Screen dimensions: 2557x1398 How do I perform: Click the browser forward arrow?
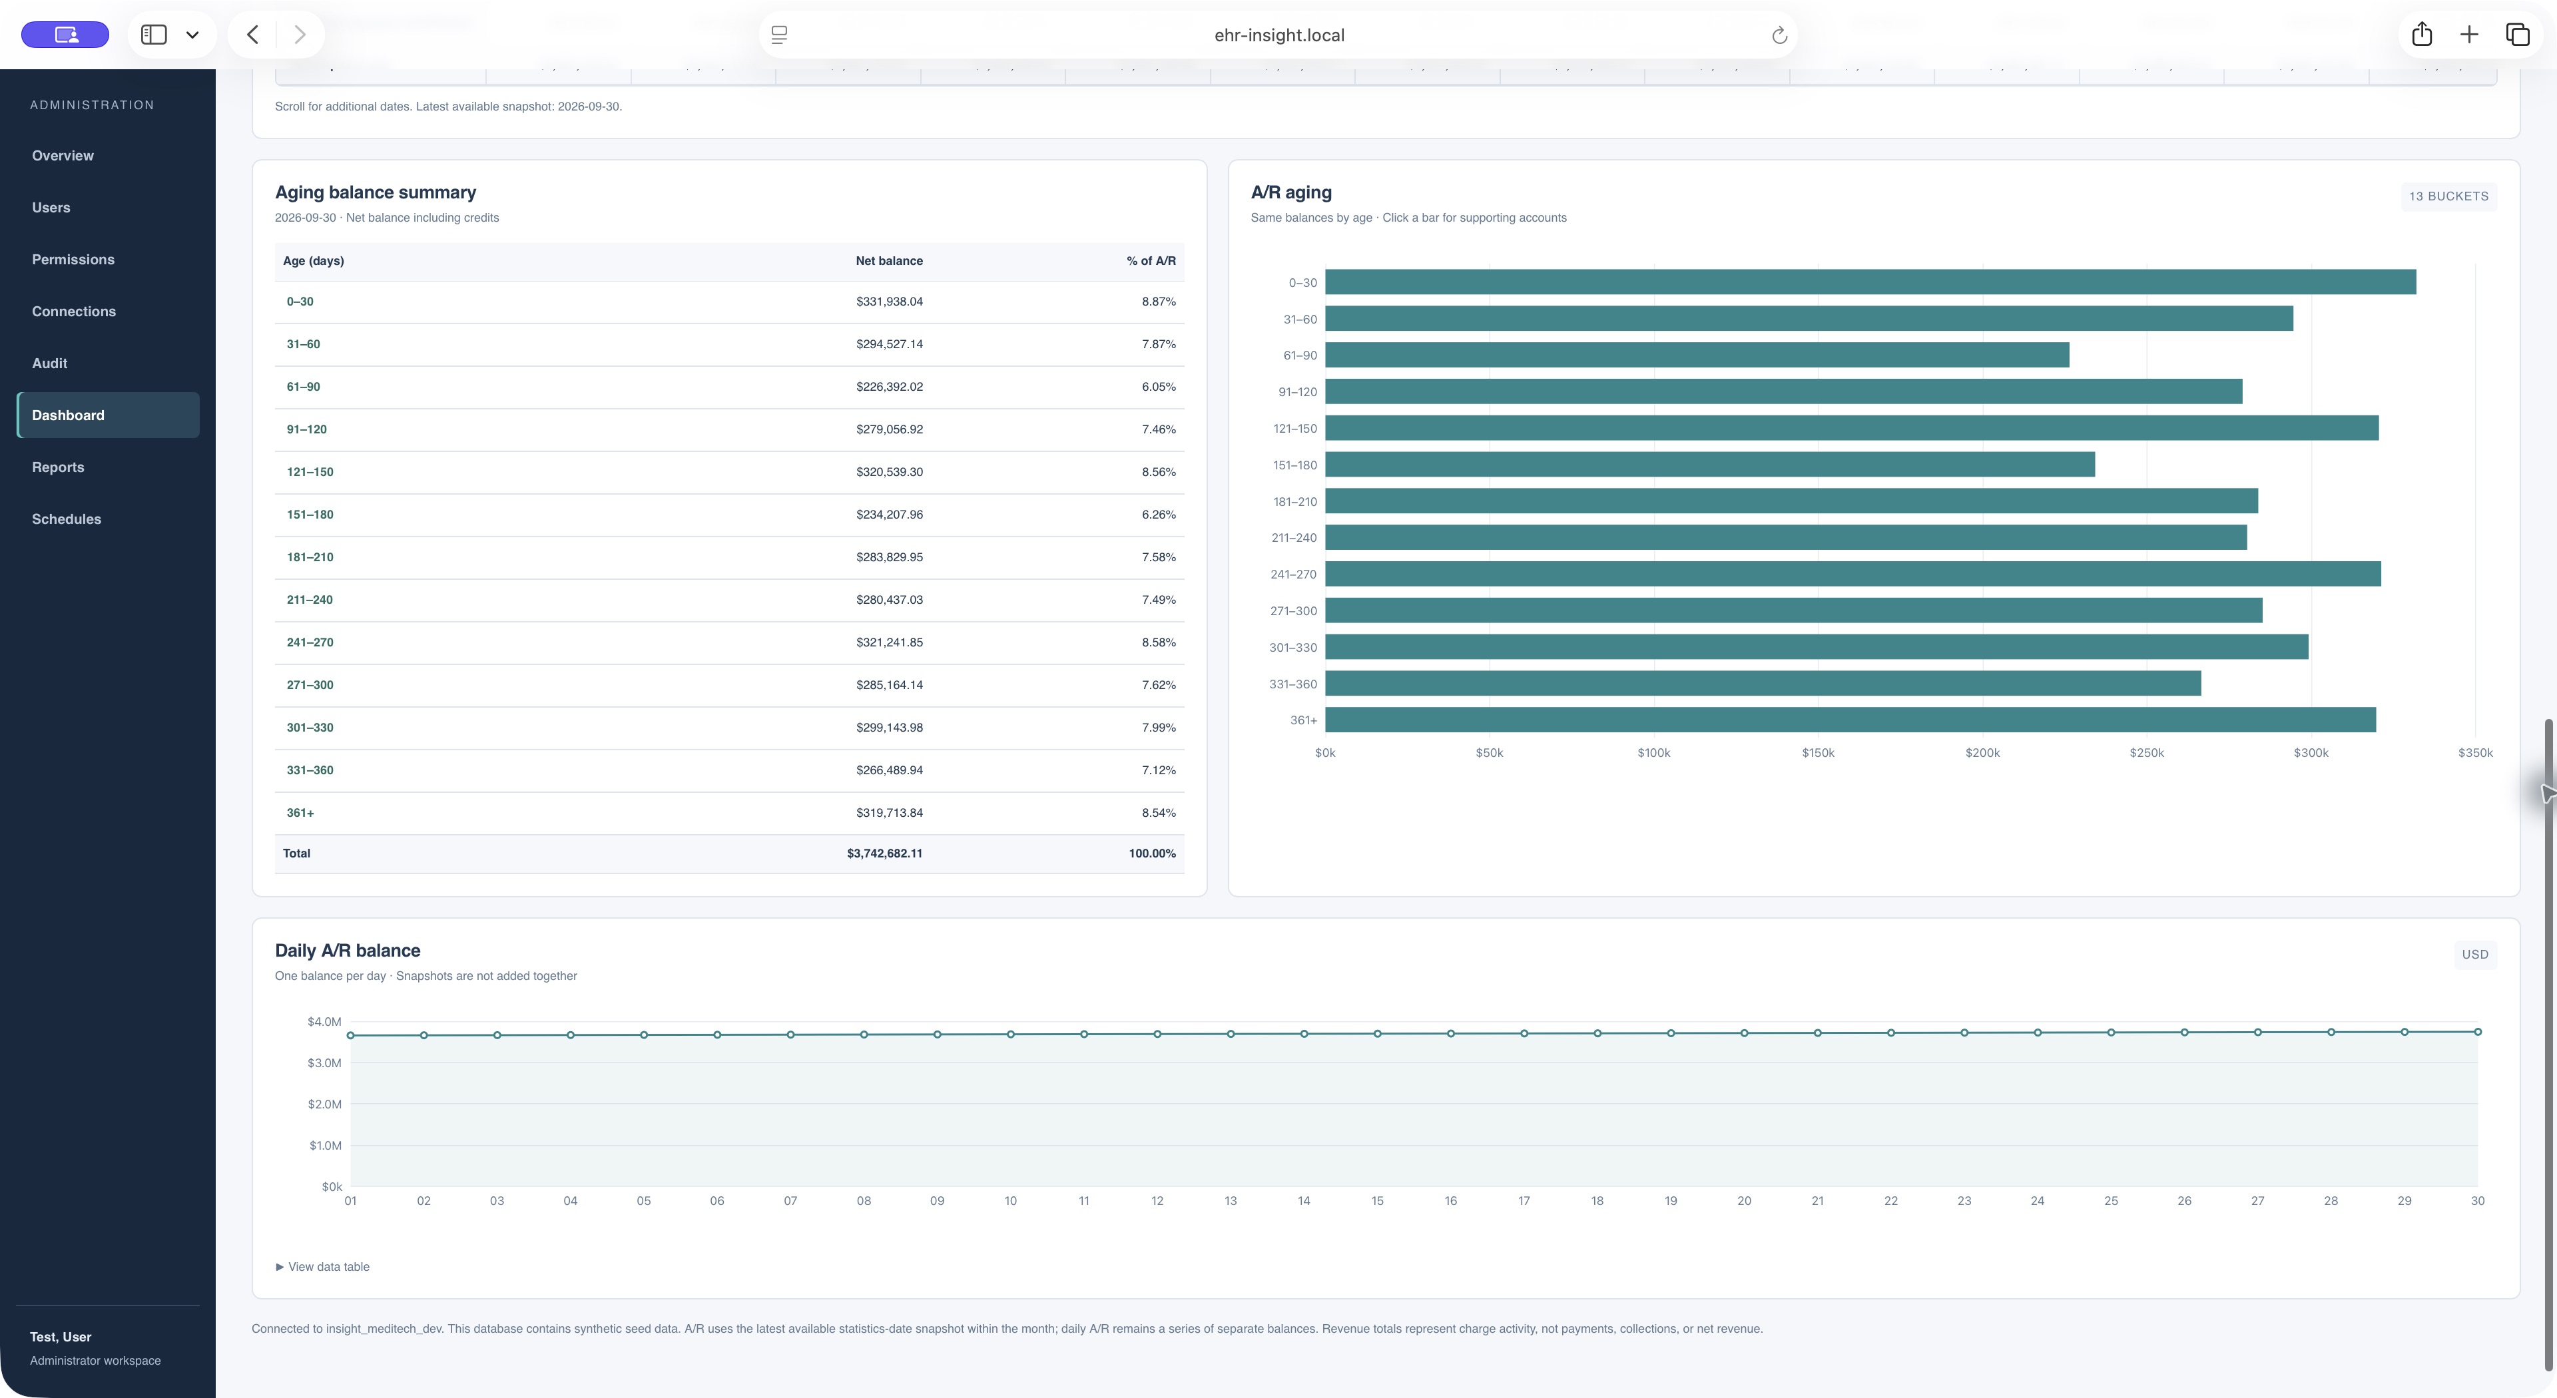pos(300,35)
